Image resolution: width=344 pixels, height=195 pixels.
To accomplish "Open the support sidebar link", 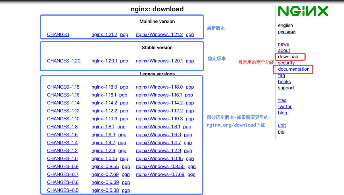I will 286,88.
